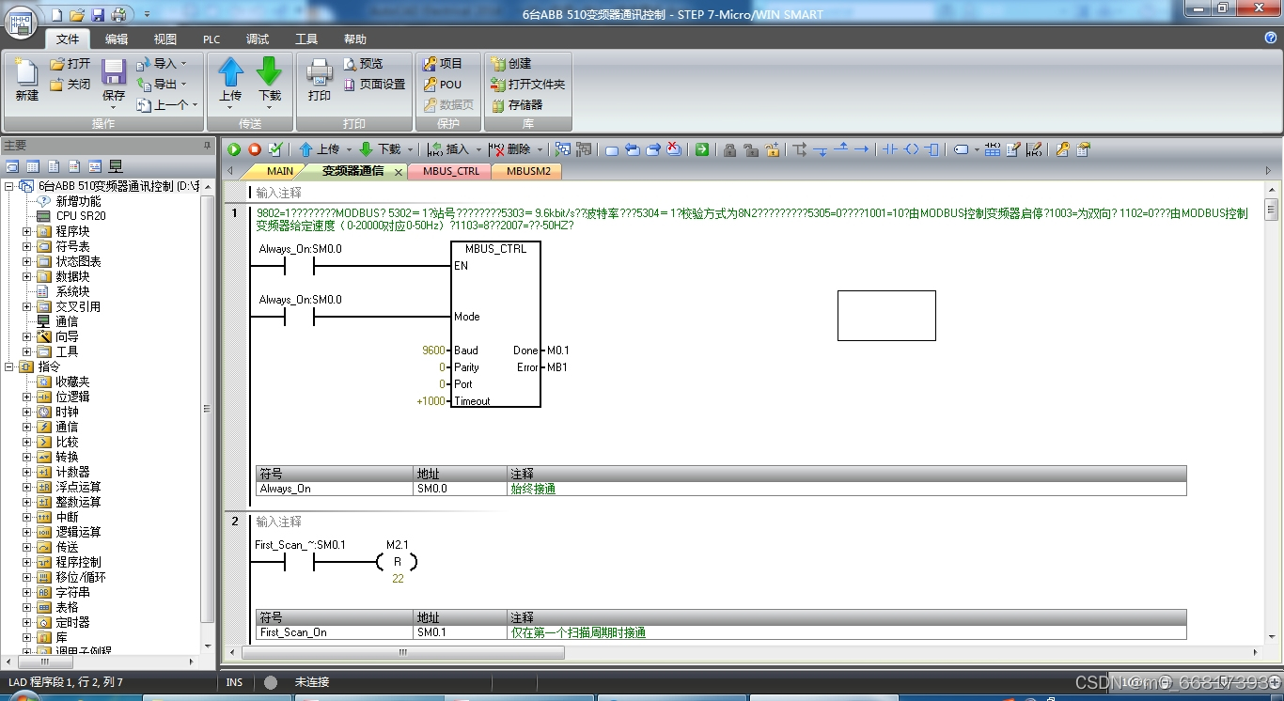Viewport: 1284px width, 701px height.
Task: Click the key-shaped POU protection toolbar icon
Action: 1062,149
